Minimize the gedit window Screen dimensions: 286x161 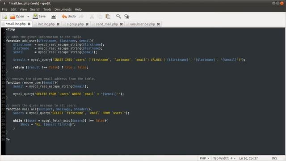click(274, 3)
